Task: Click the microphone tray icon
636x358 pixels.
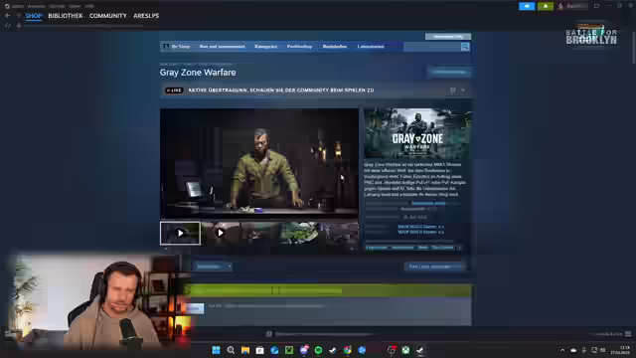Action: [x=583, y=350]
